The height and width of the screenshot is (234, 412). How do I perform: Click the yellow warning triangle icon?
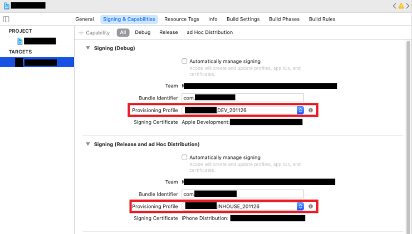pyautogui.click(x=400, y=6)
